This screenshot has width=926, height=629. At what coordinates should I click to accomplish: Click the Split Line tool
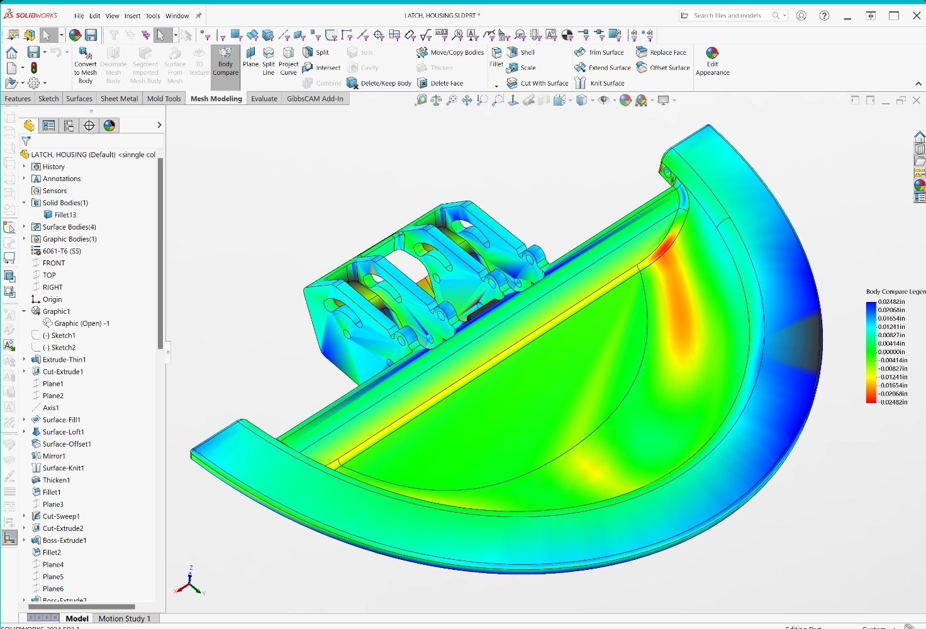269,62
